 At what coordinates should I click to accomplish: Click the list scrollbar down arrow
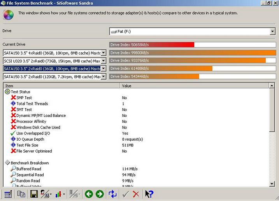pyautogui.click(x=272, y=184)
